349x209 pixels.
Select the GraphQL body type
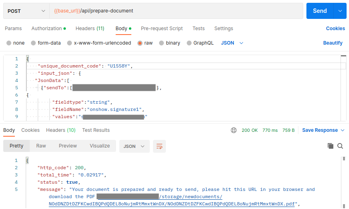[200, 43]
